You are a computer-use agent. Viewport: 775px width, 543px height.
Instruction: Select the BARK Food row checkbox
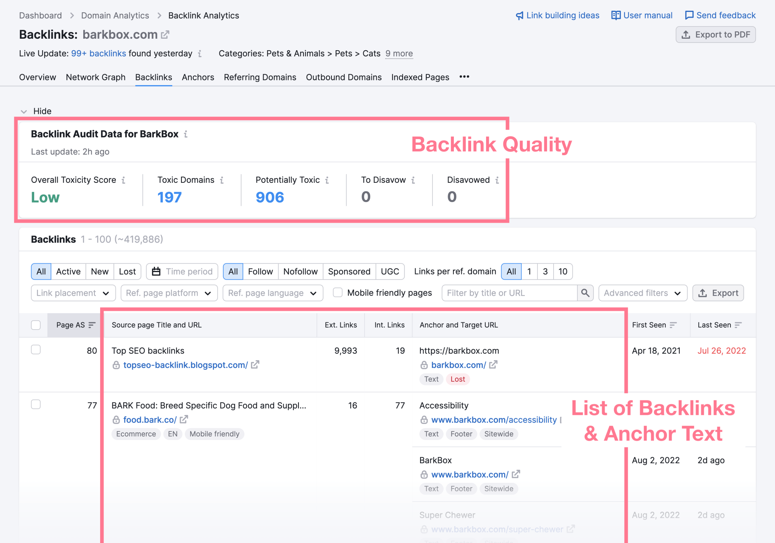coord(36,405)
